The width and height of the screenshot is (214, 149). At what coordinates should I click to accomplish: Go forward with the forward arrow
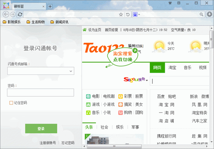13,14
